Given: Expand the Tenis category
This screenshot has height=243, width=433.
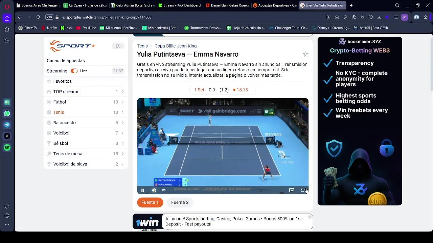Looking at the screenshot, I should [x=86, y=112].
